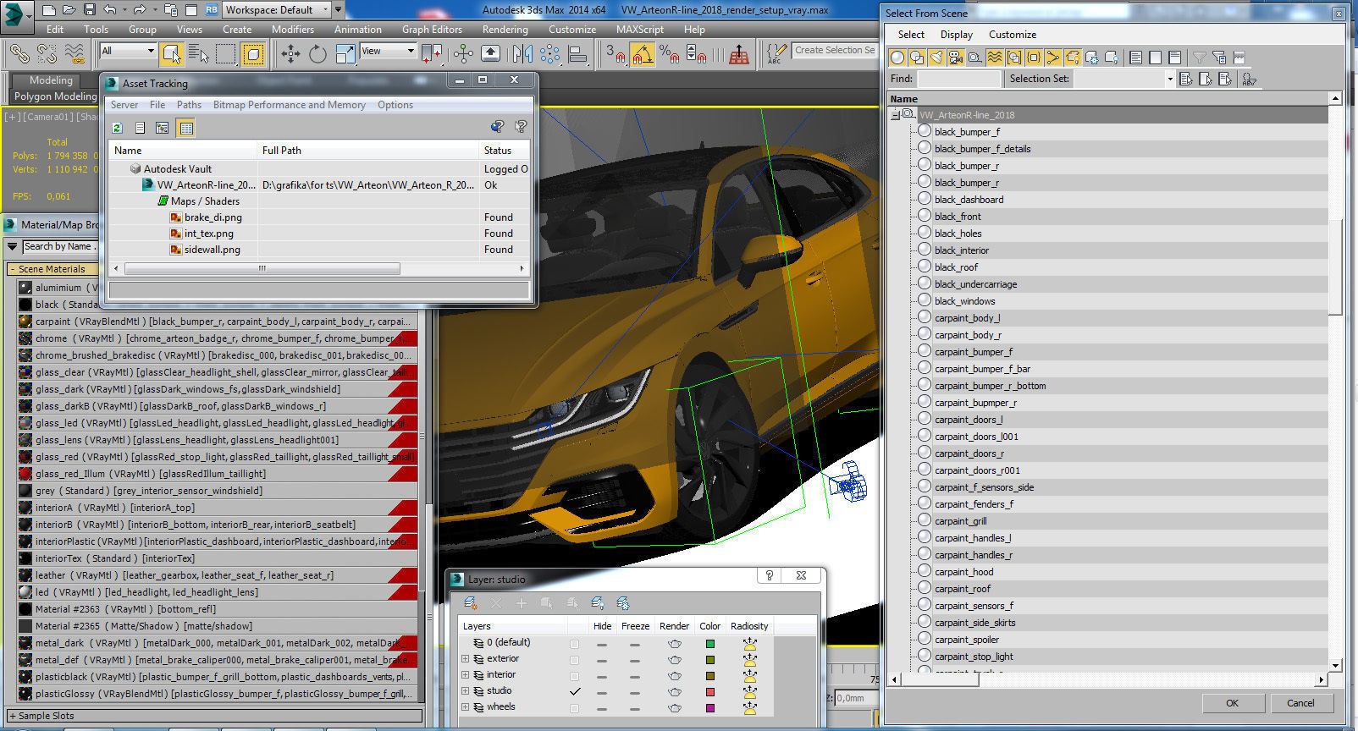The width and height of the screenshot is (1358, 731).
Task: Click Create New Layer icon in Layer dialog
Action: 470,603
